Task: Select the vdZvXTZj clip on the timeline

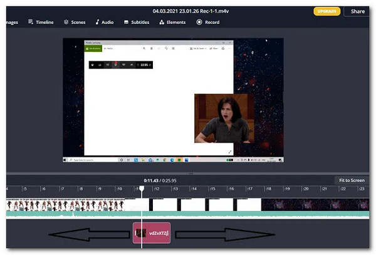Action: click(151, 233)
